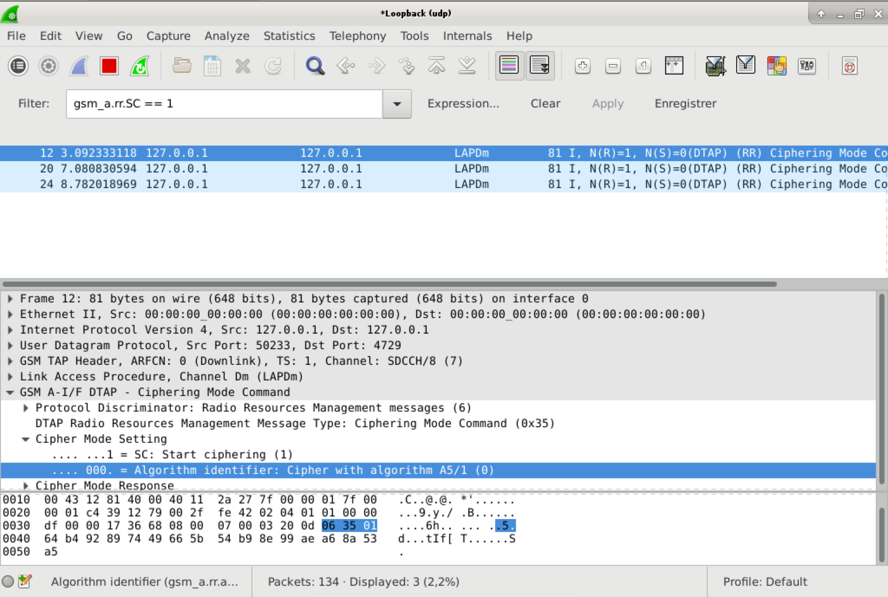Reload this capture file icon
888x597 pixels.
point(273,66)
